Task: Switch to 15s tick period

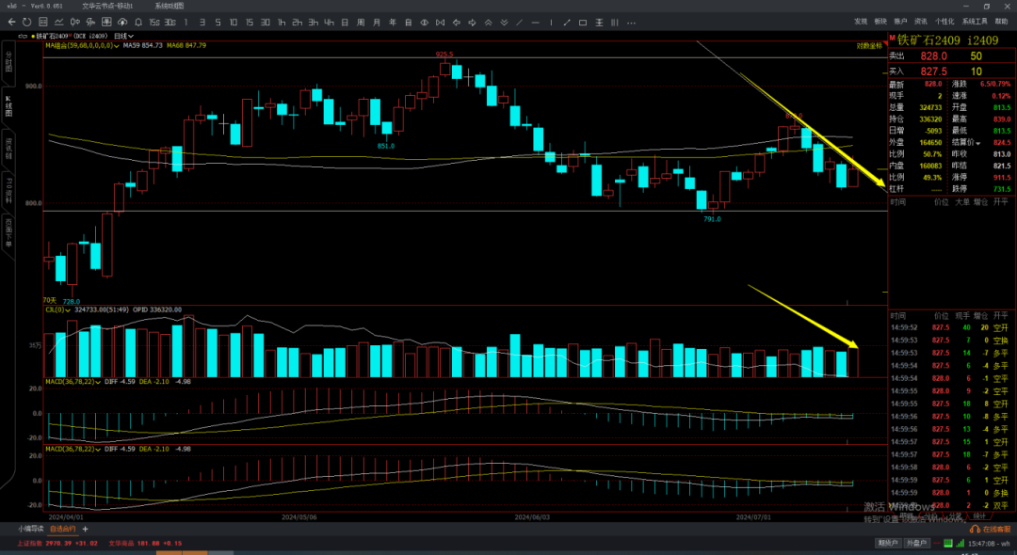Action: 154,22
